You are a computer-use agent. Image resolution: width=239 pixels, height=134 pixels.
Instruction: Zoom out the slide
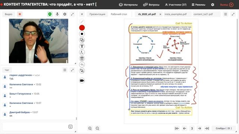point(97,128)
